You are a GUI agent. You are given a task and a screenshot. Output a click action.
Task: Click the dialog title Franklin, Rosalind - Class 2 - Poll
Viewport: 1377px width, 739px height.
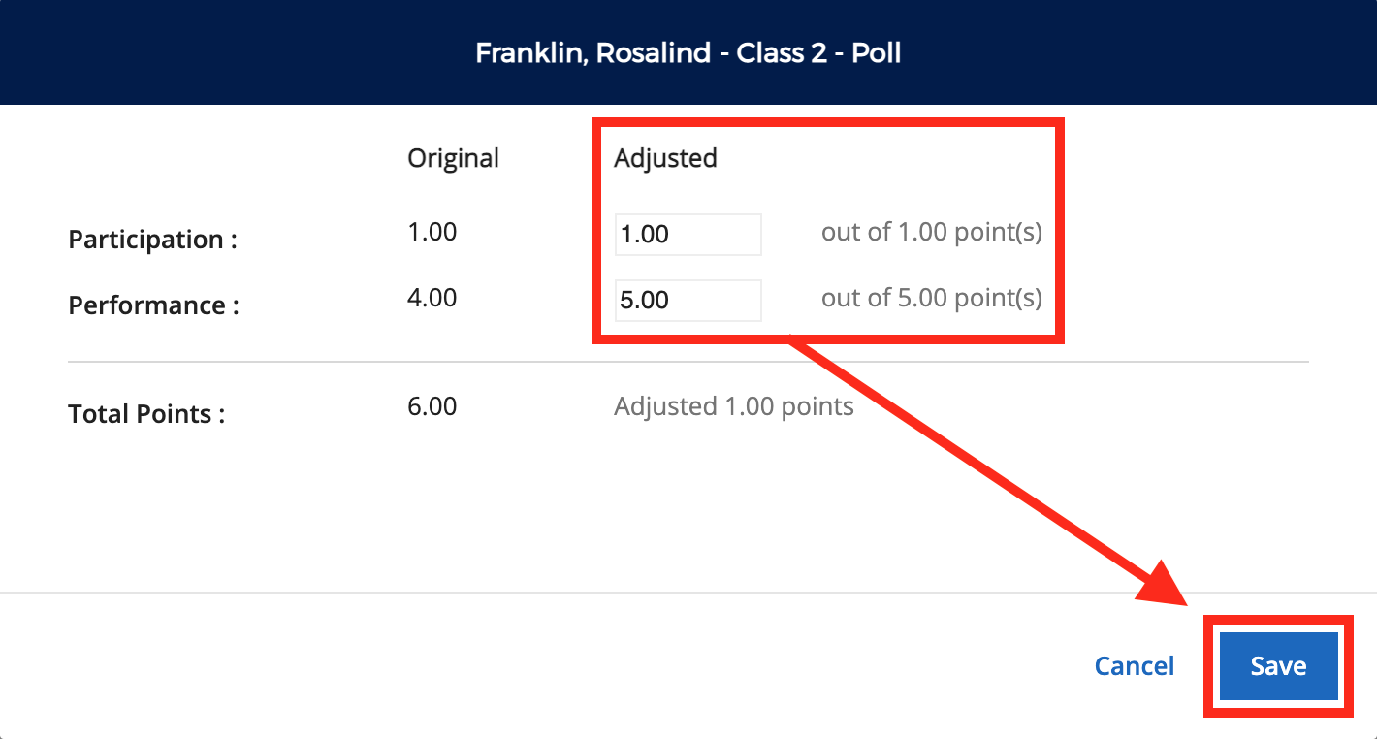click(x=688, y=52)
